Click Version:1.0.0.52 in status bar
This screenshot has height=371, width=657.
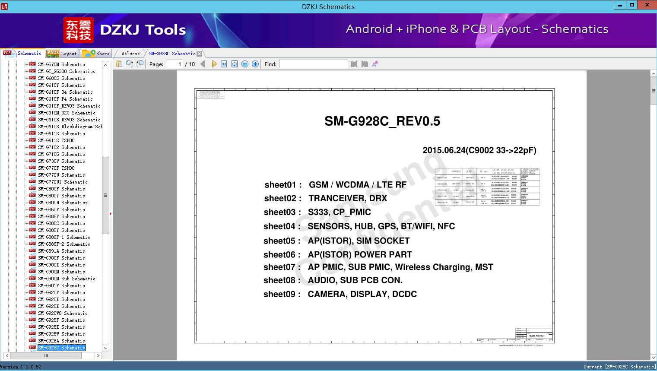tap(21, 367)
